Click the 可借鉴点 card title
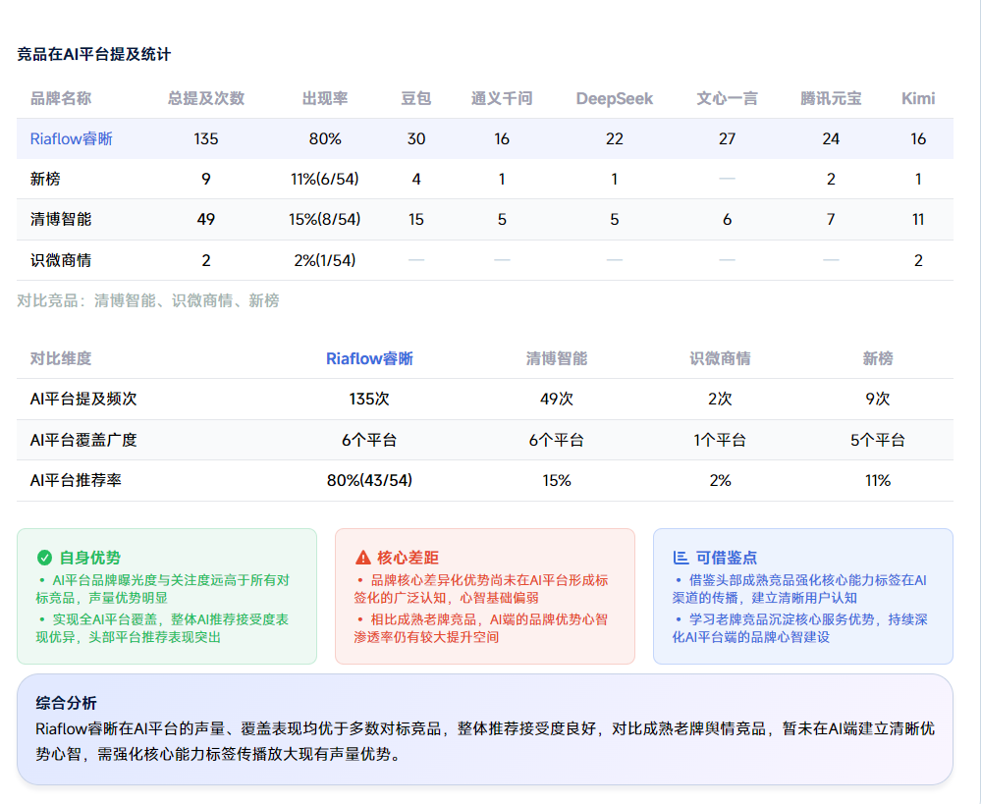 point(727,558)
